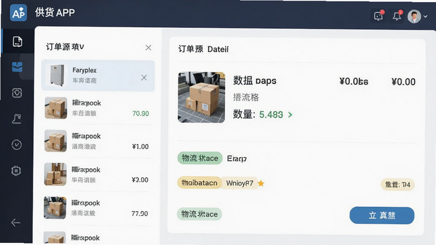Click the bottom green 物流 tag
This screenshot has height=245, width=436.
[199, 214]
